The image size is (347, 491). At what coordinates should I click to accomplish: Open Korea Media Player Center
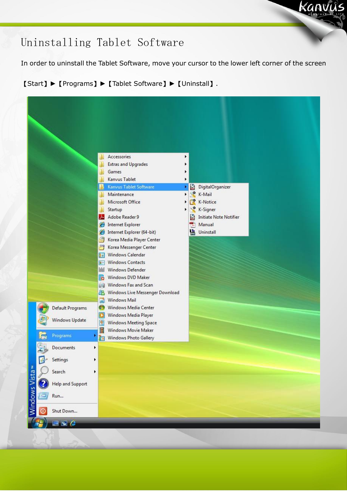click(x=143, y=240)
